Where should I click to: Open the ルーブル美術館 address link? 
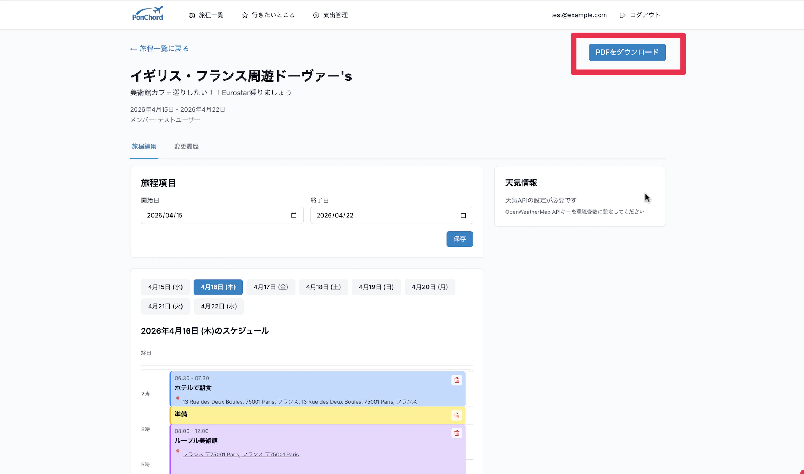coord(241,454)
